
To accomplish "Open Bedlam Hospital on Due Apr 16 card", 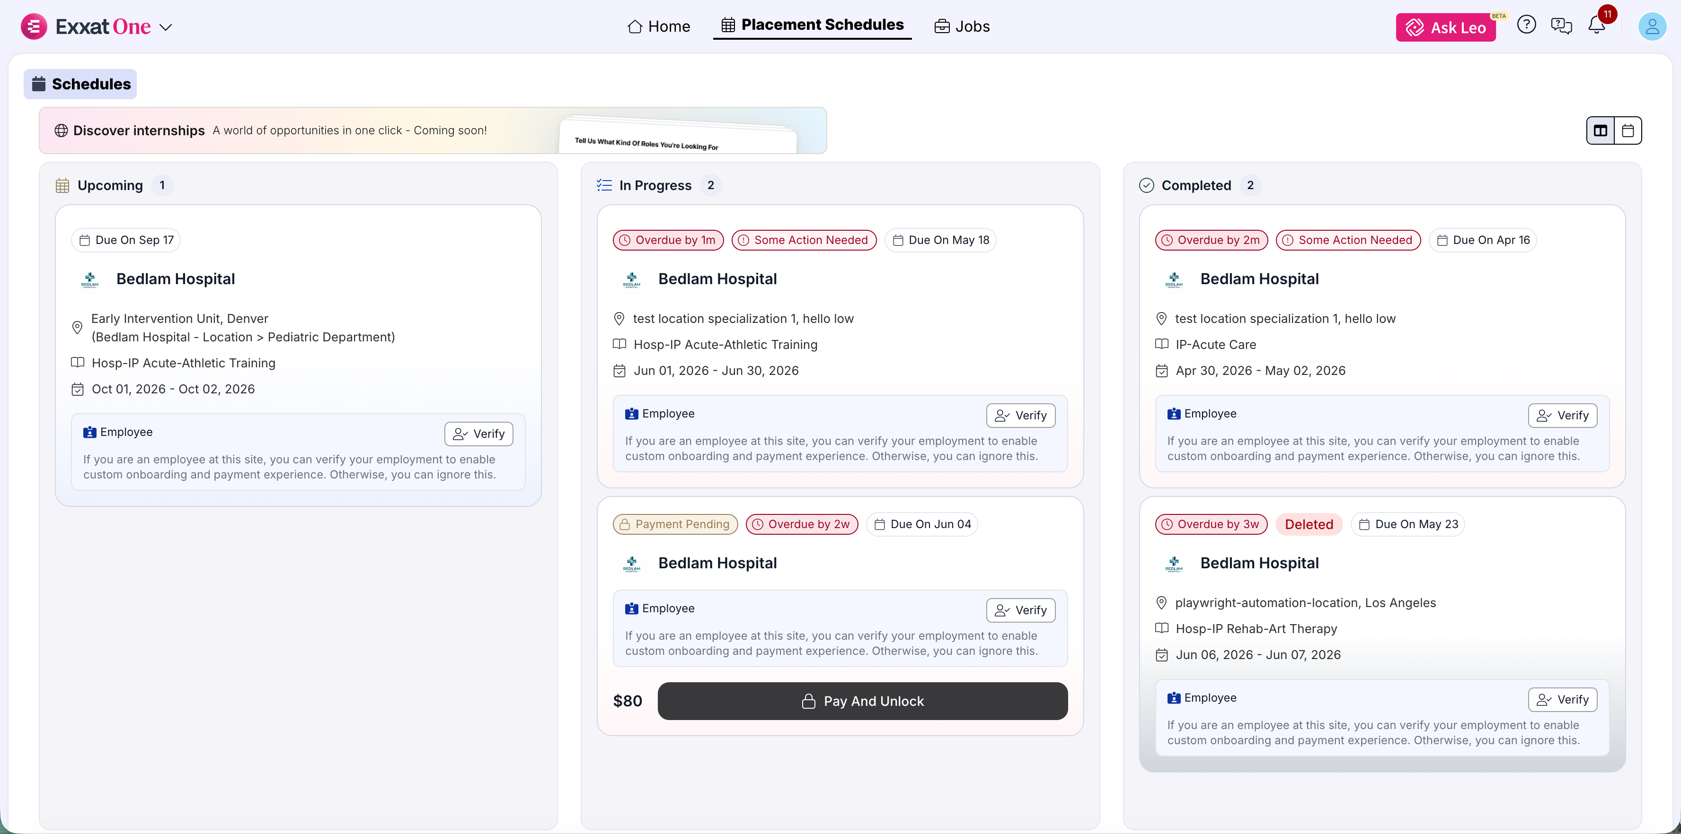I will tap(1259, 279).
